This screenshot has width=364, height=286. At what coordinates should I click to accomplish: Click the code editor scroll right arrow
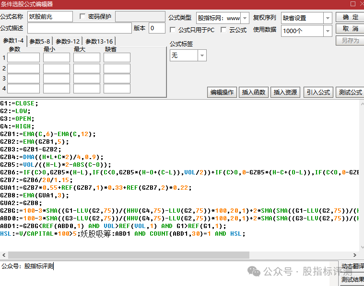355,255
